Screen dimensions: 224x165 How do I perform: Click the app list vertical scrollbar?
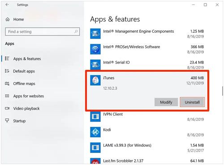pyautogui.click(x=223, y=91)
